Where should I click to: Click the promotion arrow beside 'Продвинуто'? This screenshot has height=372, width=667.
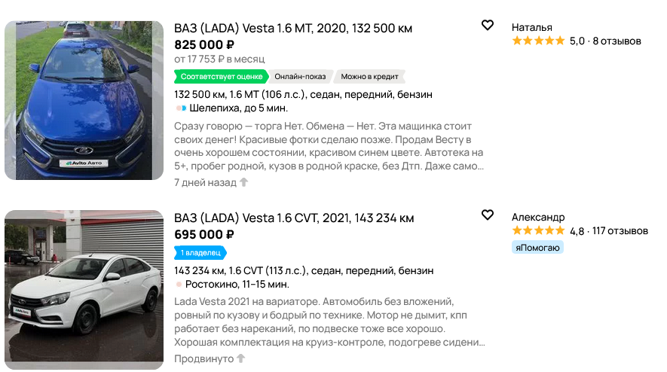tap(241, 358)
